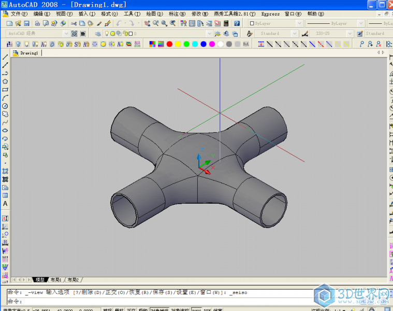Toggle 对象追踪 object tracking in status bar
Viewport: 393px width, 311px height.
point(180,309)
